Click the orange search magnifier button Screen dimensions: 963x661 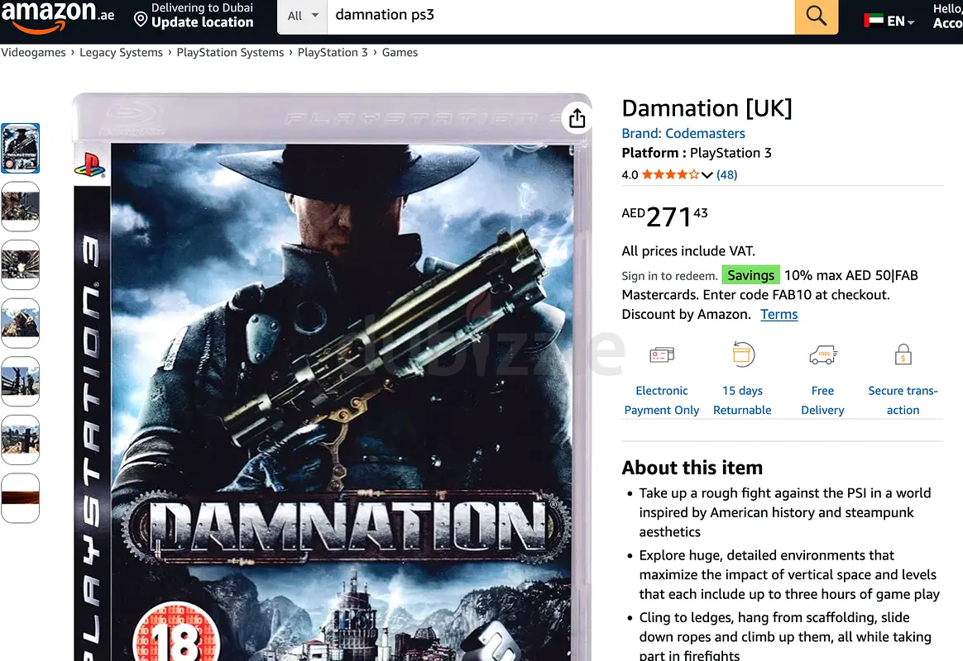816,16
